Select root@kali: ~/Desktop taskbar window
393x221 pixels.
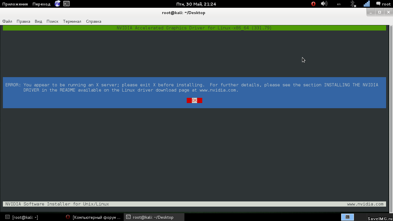[154, 217]
